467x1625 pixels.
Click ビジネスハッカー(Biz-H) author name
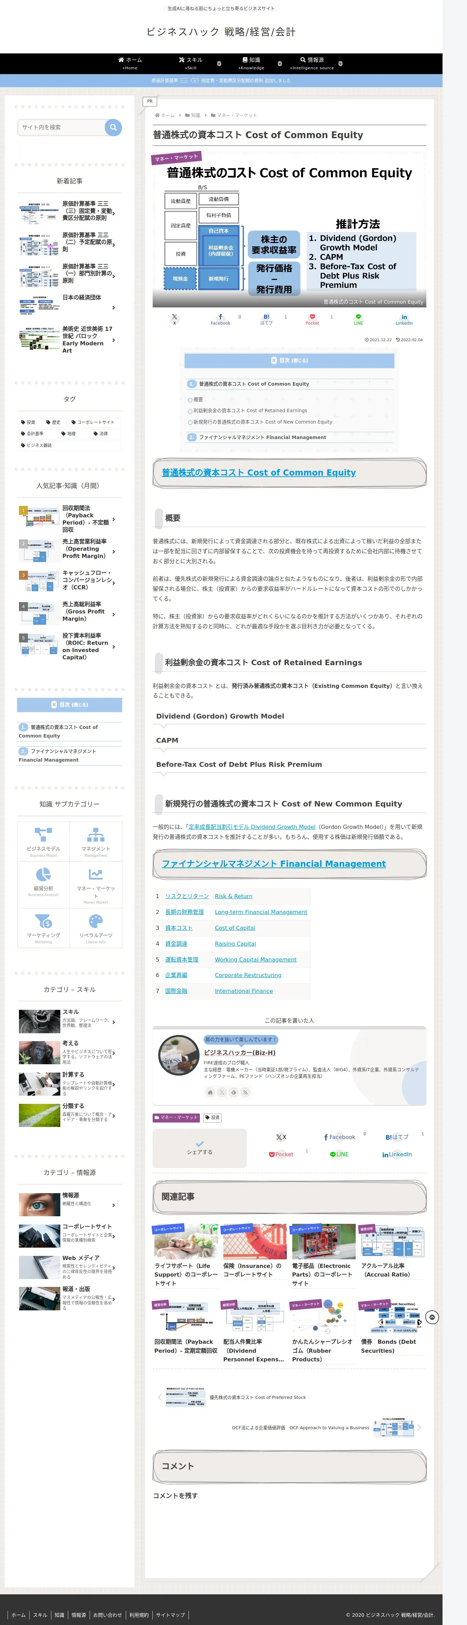pyautogui.click(x=239, y=1052)
